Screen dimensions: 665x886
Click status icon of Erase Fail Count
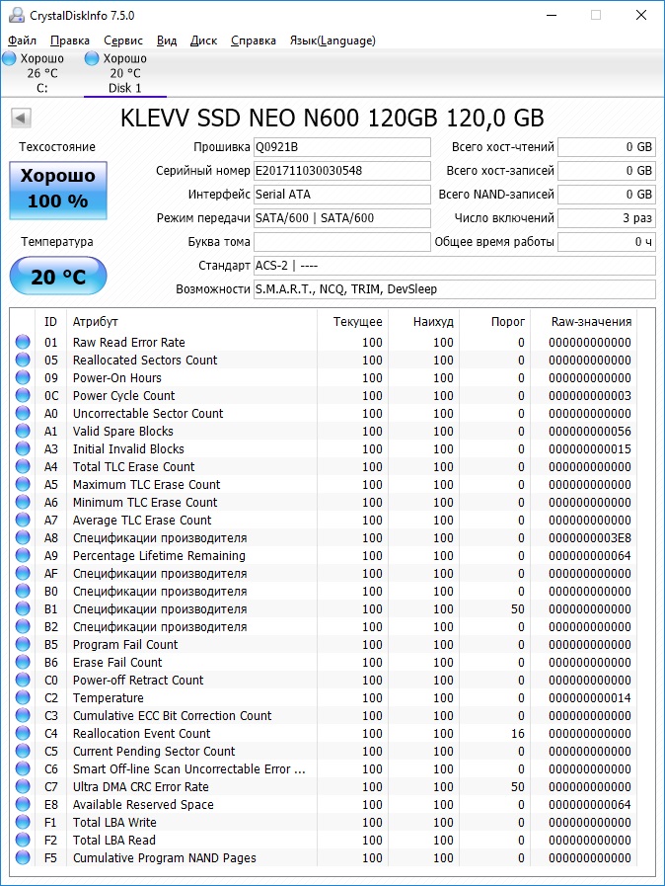coord(23,662)
